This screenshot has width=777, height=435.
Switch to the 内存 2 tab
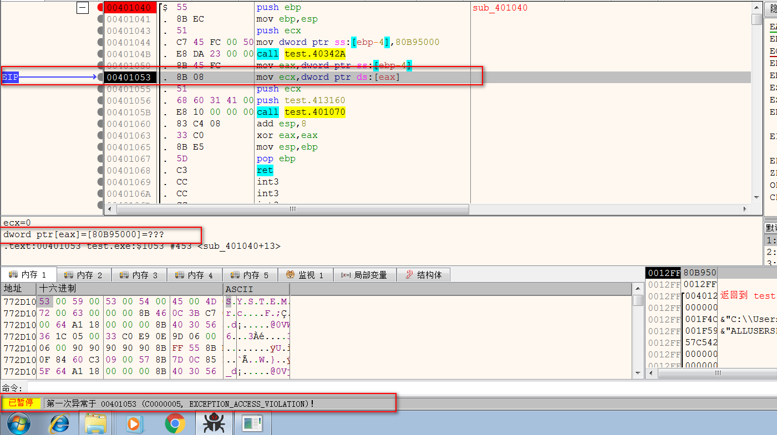pyautogui.click(x=84, y=274)
